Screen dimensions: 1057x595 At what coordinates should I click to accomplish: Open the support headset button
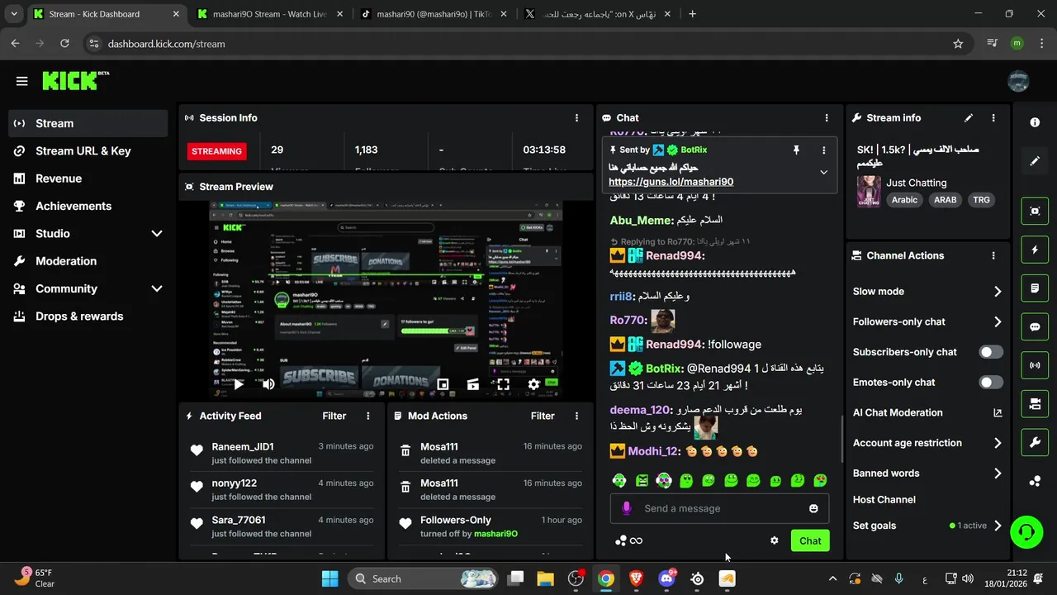tap(1026, 531)
